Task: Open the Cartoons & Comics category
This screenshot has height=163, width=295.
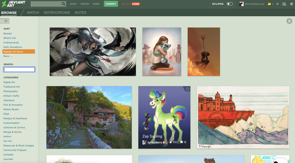Action: coord(14,127)
